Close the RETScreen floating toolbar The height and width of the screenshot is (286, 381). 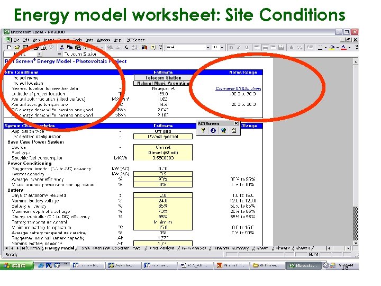tap(236, 123)
